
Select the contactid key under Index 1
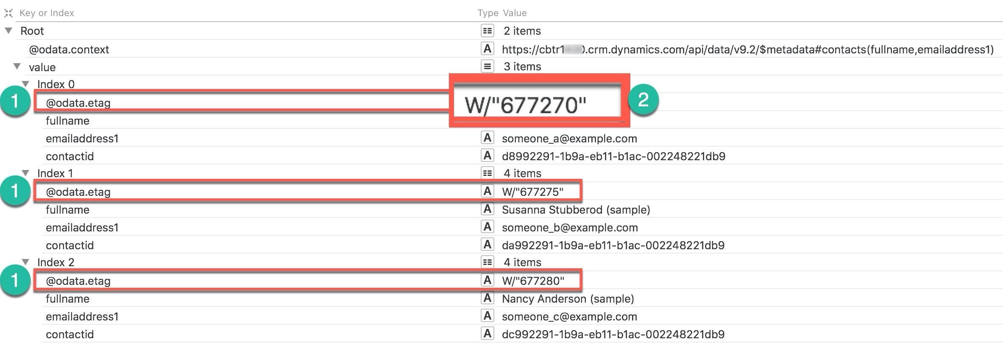click(x=70, y=245)
